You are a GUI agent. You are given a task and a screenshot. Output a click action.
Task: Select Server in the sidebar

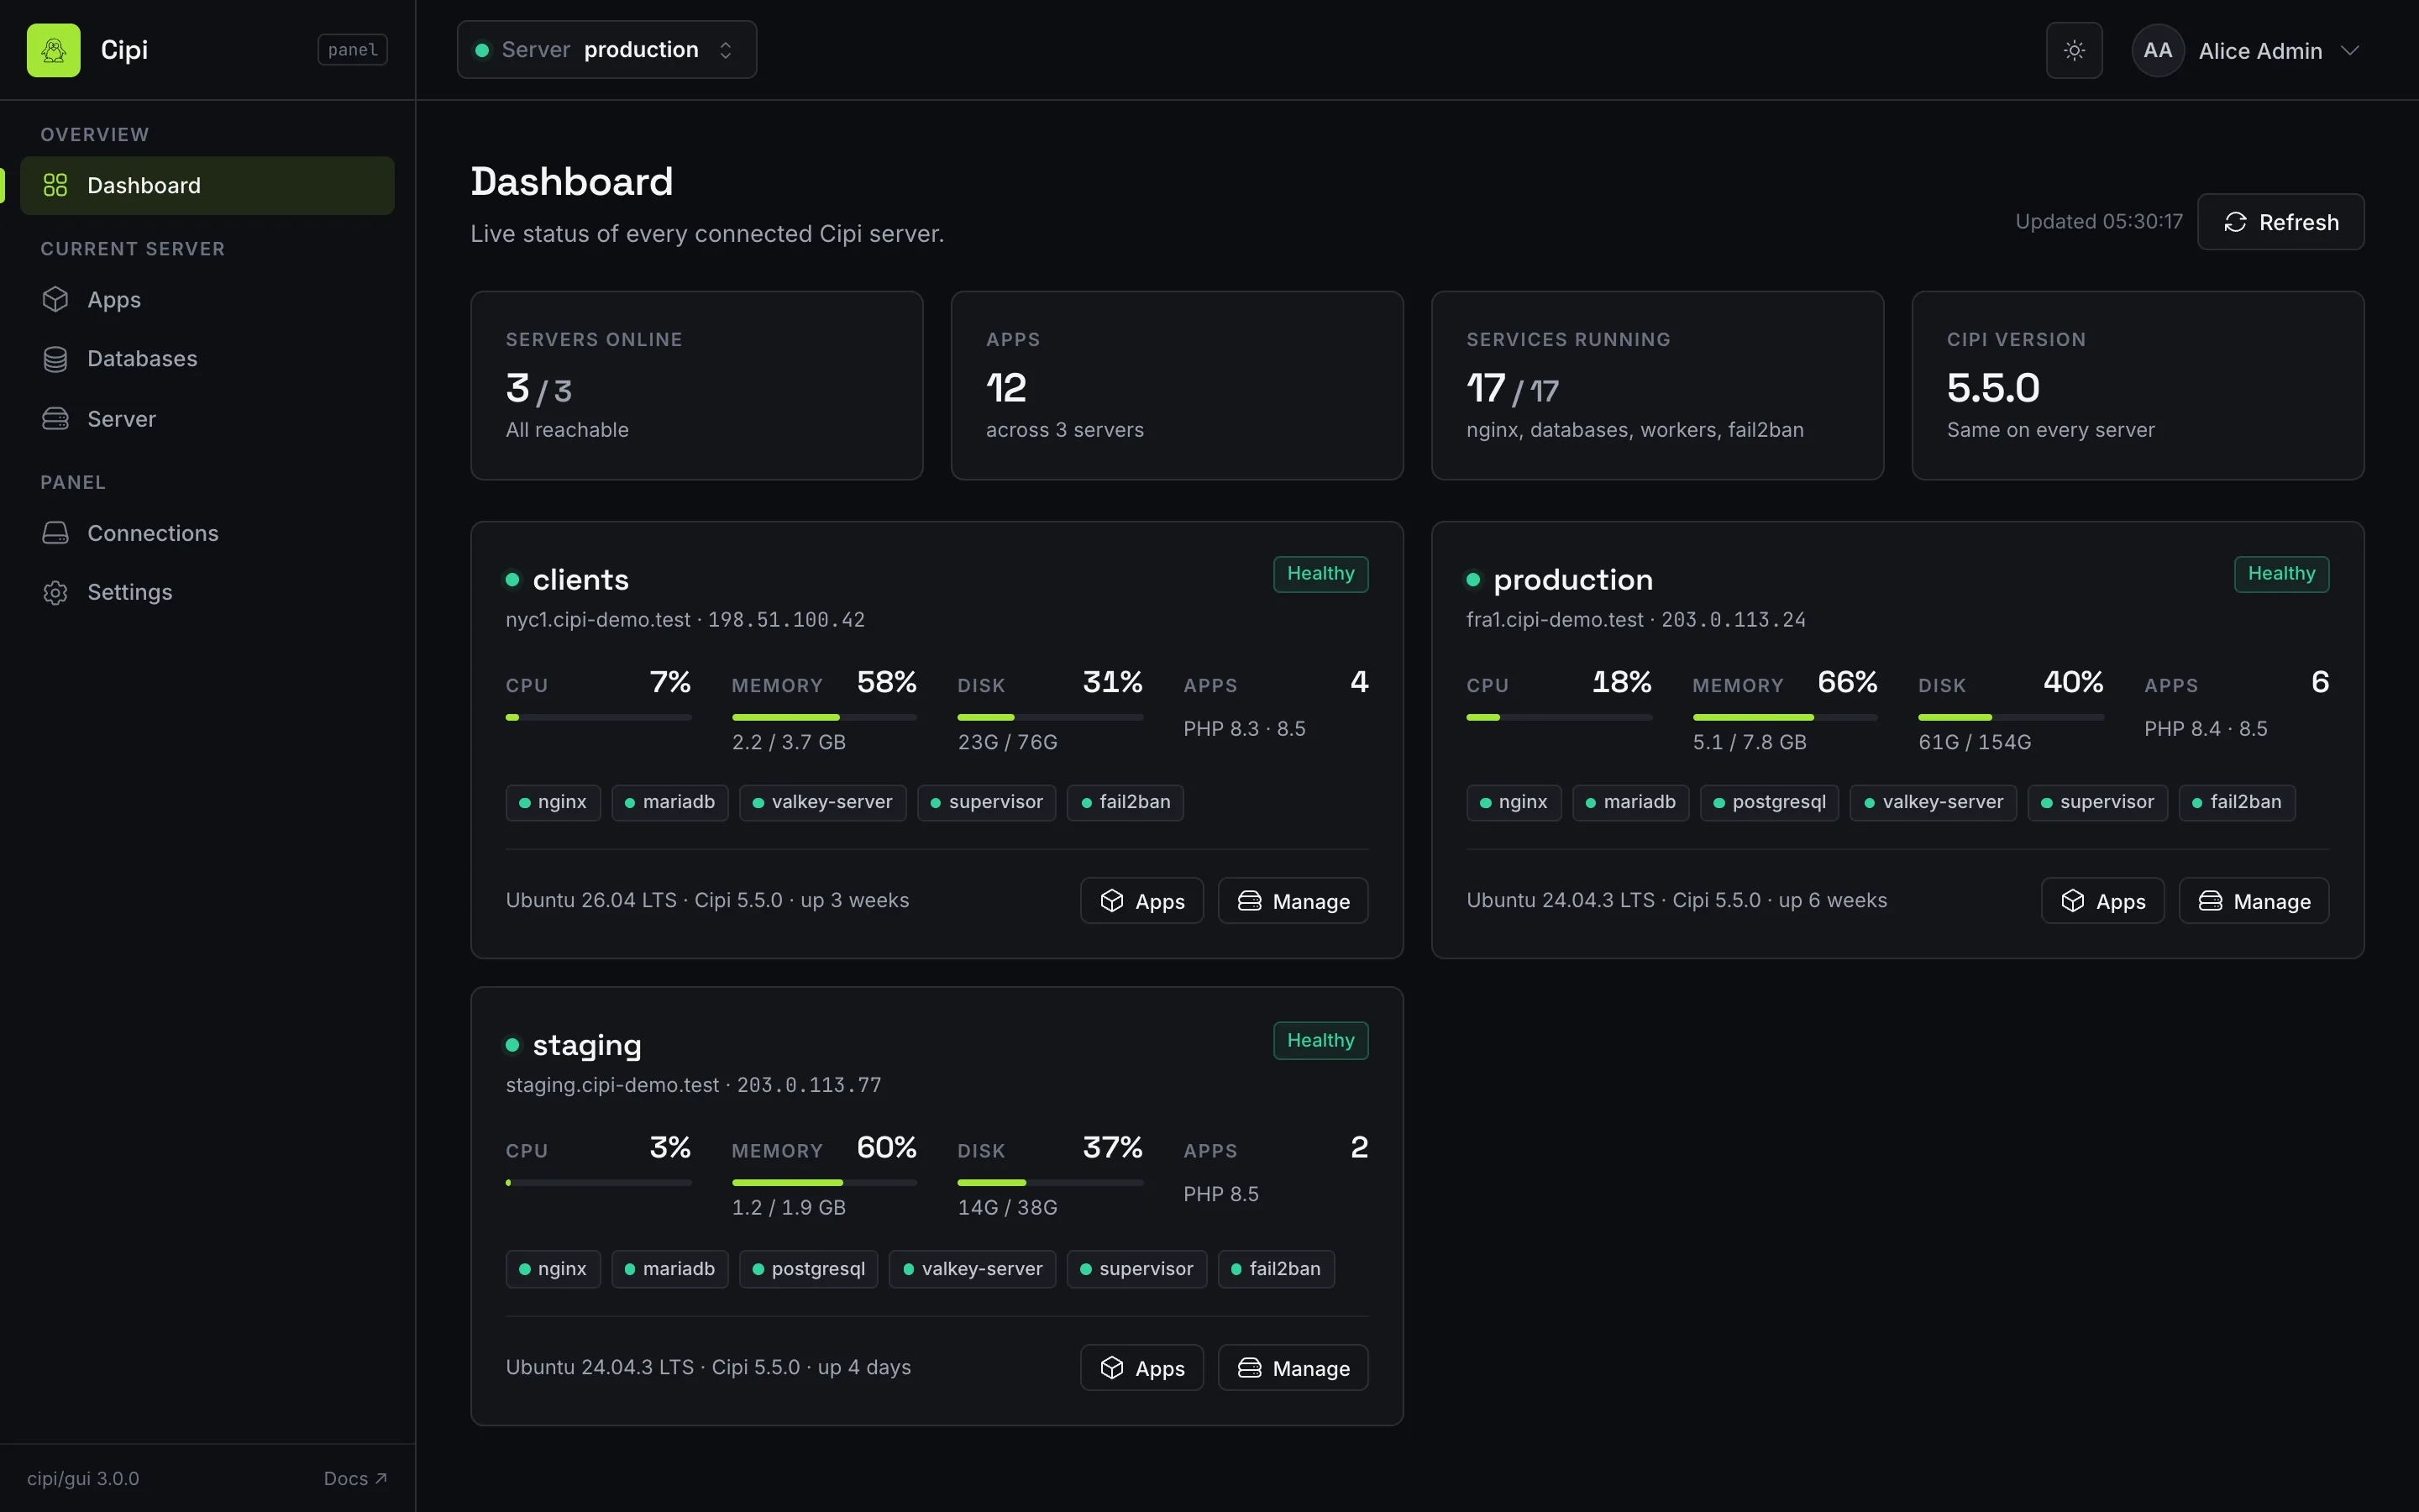tap(207, 418)
